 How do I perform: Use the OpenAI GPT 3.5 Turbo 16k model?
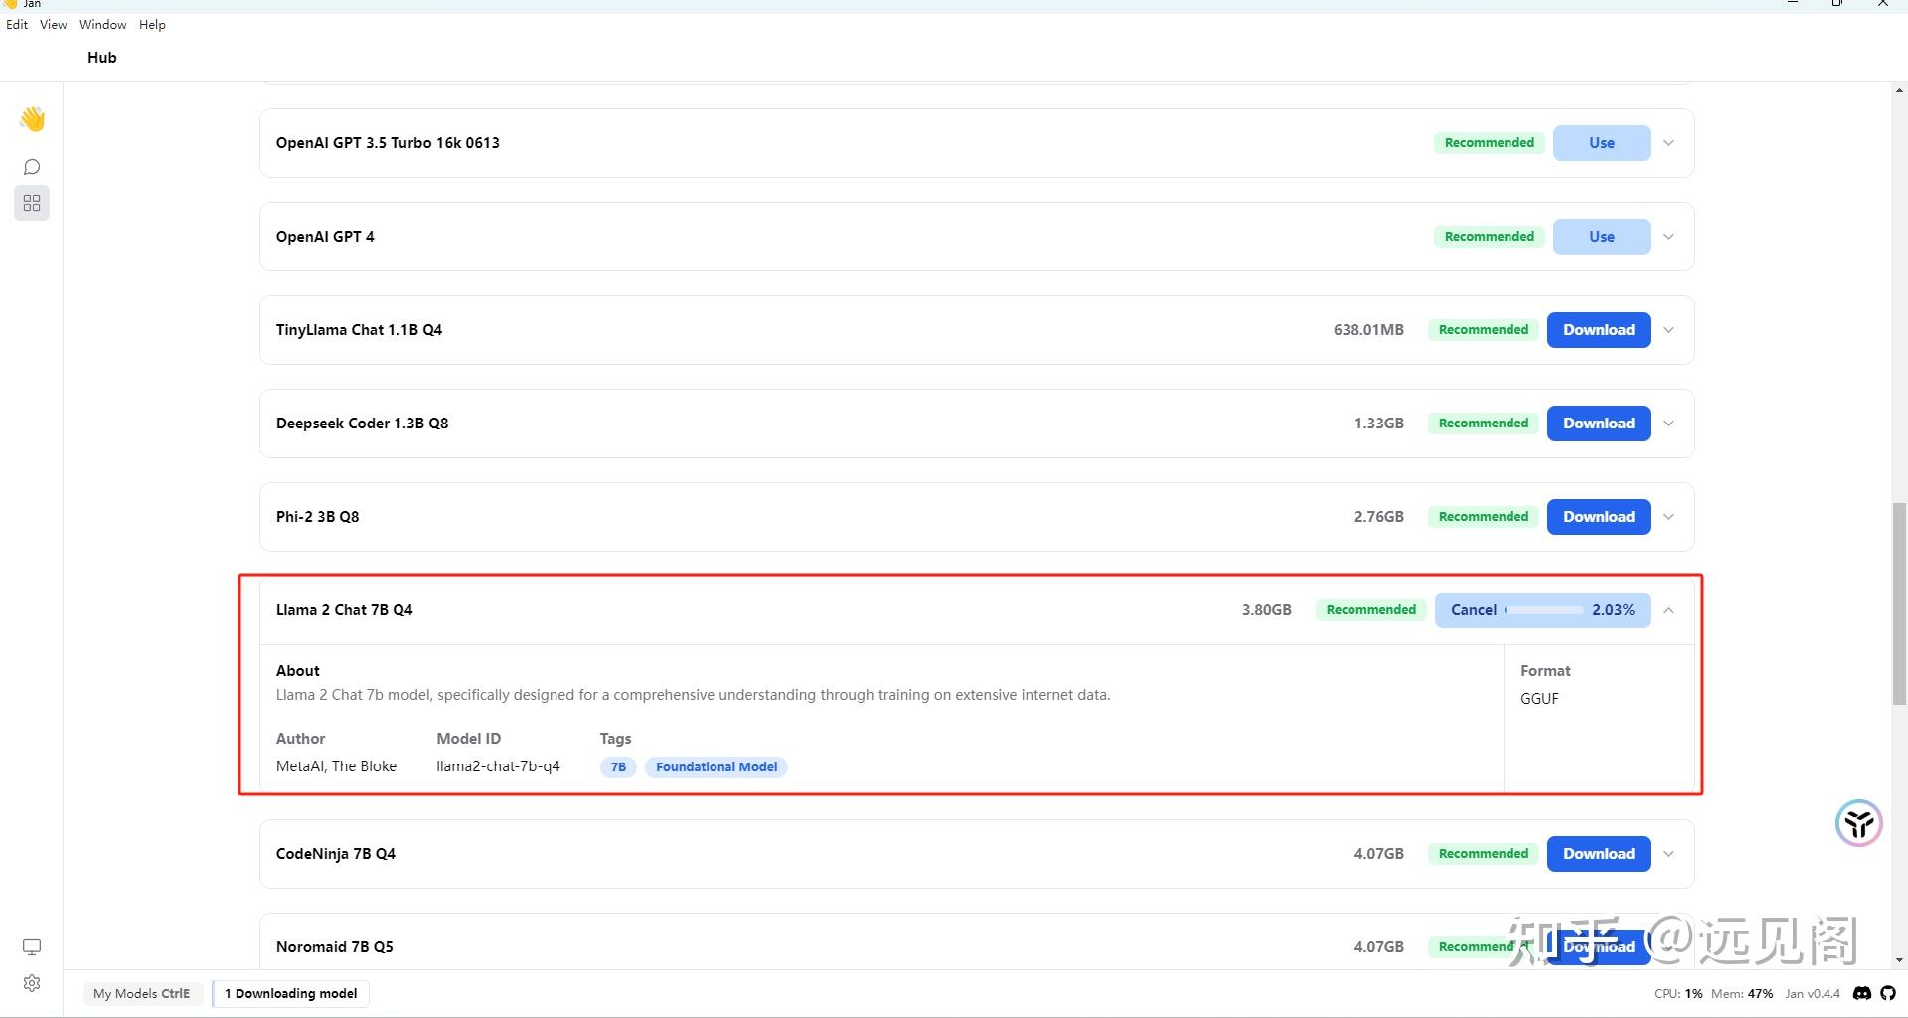(1601, 143)
